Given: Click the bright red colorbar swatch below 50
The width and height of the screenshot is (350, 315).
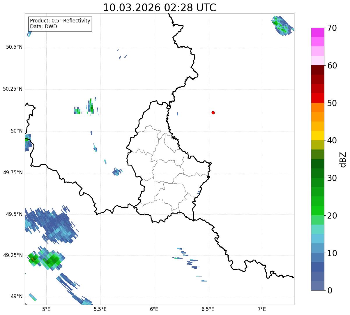Looking at the screenshot, I should 318,98.
